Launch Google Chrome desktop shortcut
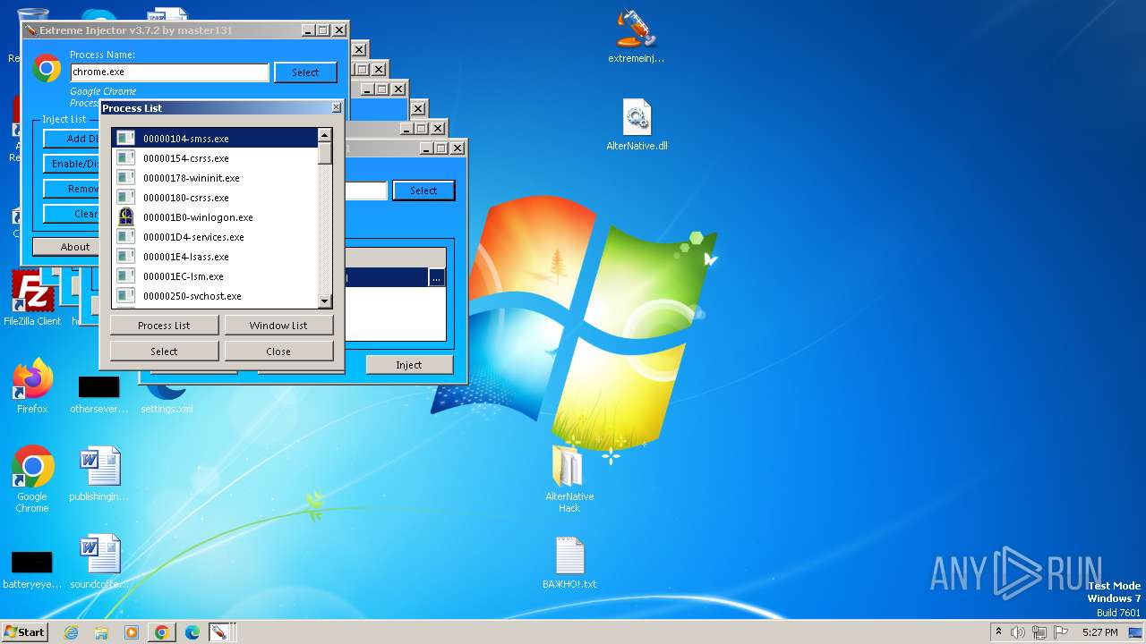Screen dimensions: 1146x644 click(32, 479)
